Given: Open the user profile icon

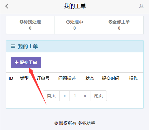Looking at the screenshot, I should pos(141,6).
